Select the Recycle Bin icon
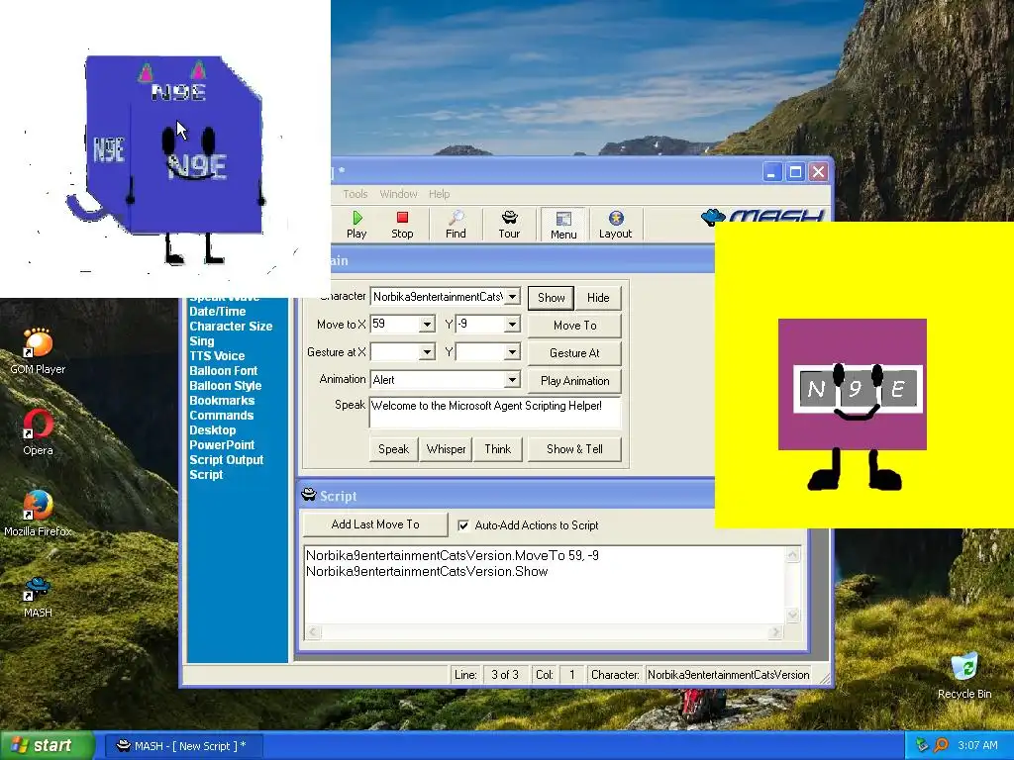Viewport: 1014px width, 760px height. 964,675
